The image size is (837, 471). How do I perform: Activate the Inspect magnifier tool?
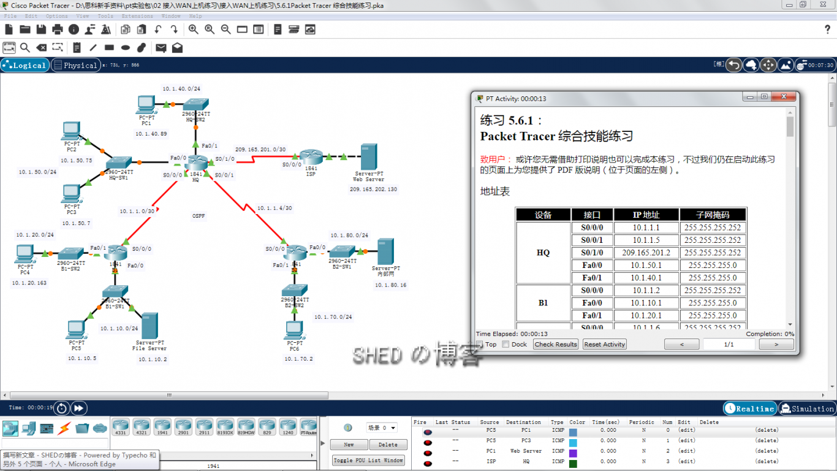pyautogui.click(x=25, y=47)
